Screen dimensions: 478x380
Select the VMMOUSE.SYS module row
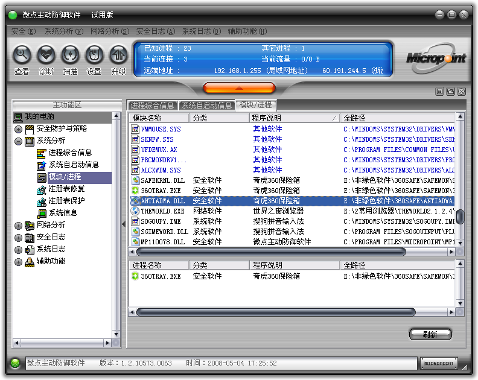point(292,129)
